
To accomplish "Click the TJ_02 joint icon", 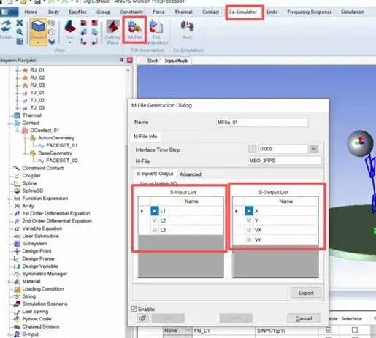I will 25,100.
